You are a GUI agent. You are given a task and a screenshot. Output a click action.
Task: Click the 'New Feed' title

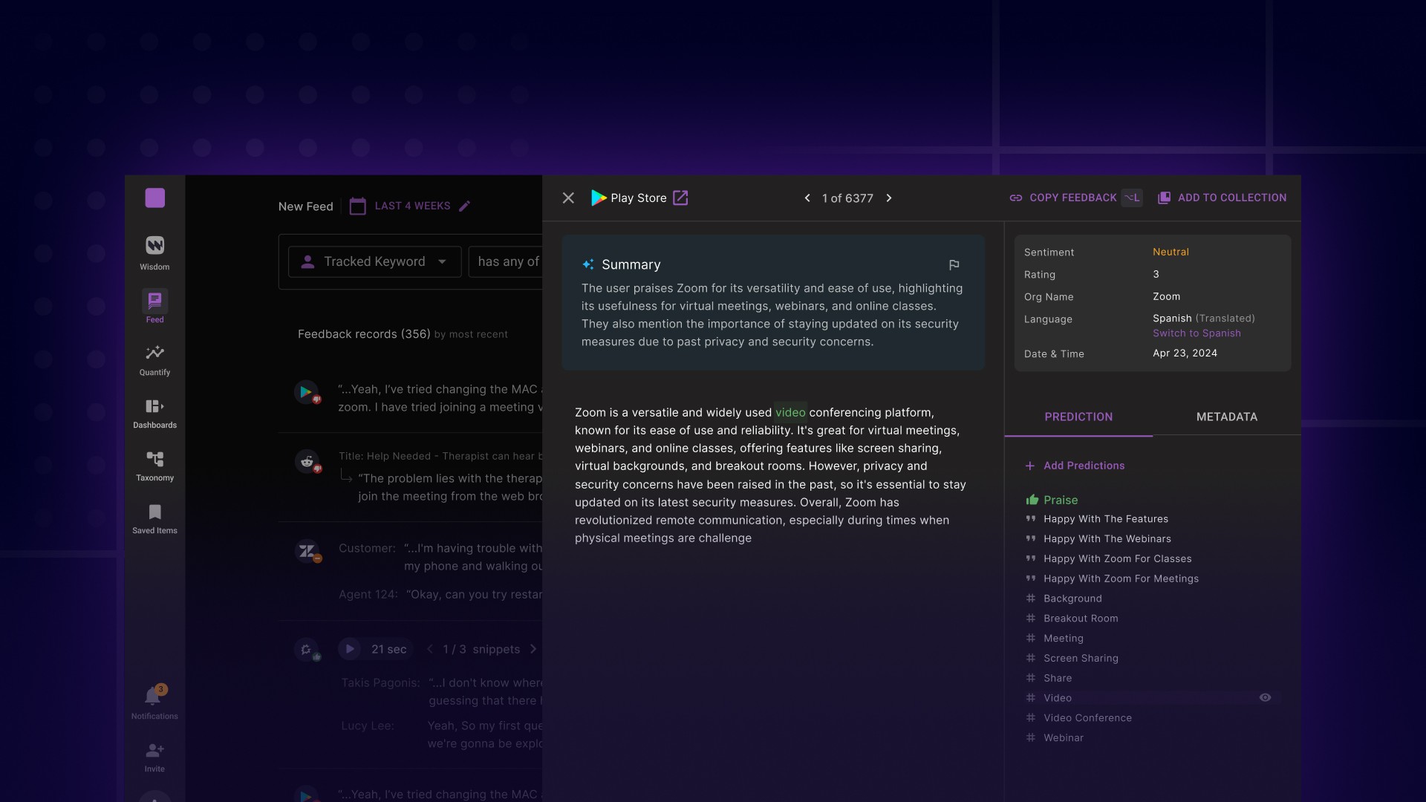[305, 206]
